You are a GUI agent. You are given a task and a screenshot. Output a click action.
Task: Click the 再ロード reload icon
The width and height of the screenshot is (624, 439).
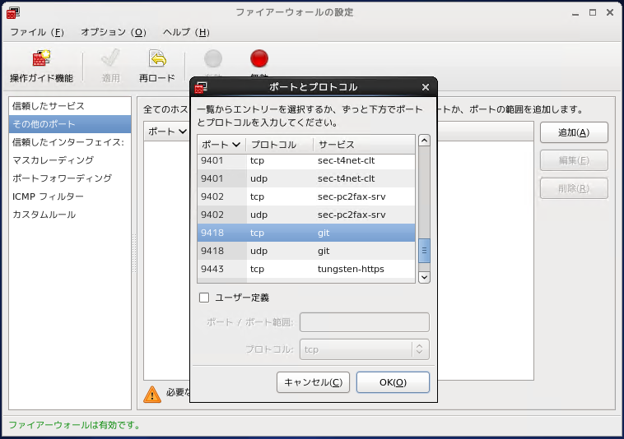(x=157, y=58)
